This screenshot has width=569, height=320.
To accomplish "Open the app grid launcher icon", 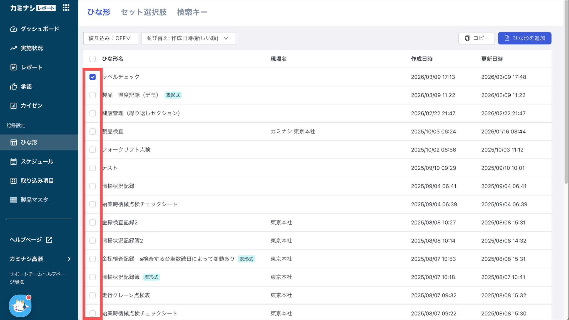I will point(66,8).
